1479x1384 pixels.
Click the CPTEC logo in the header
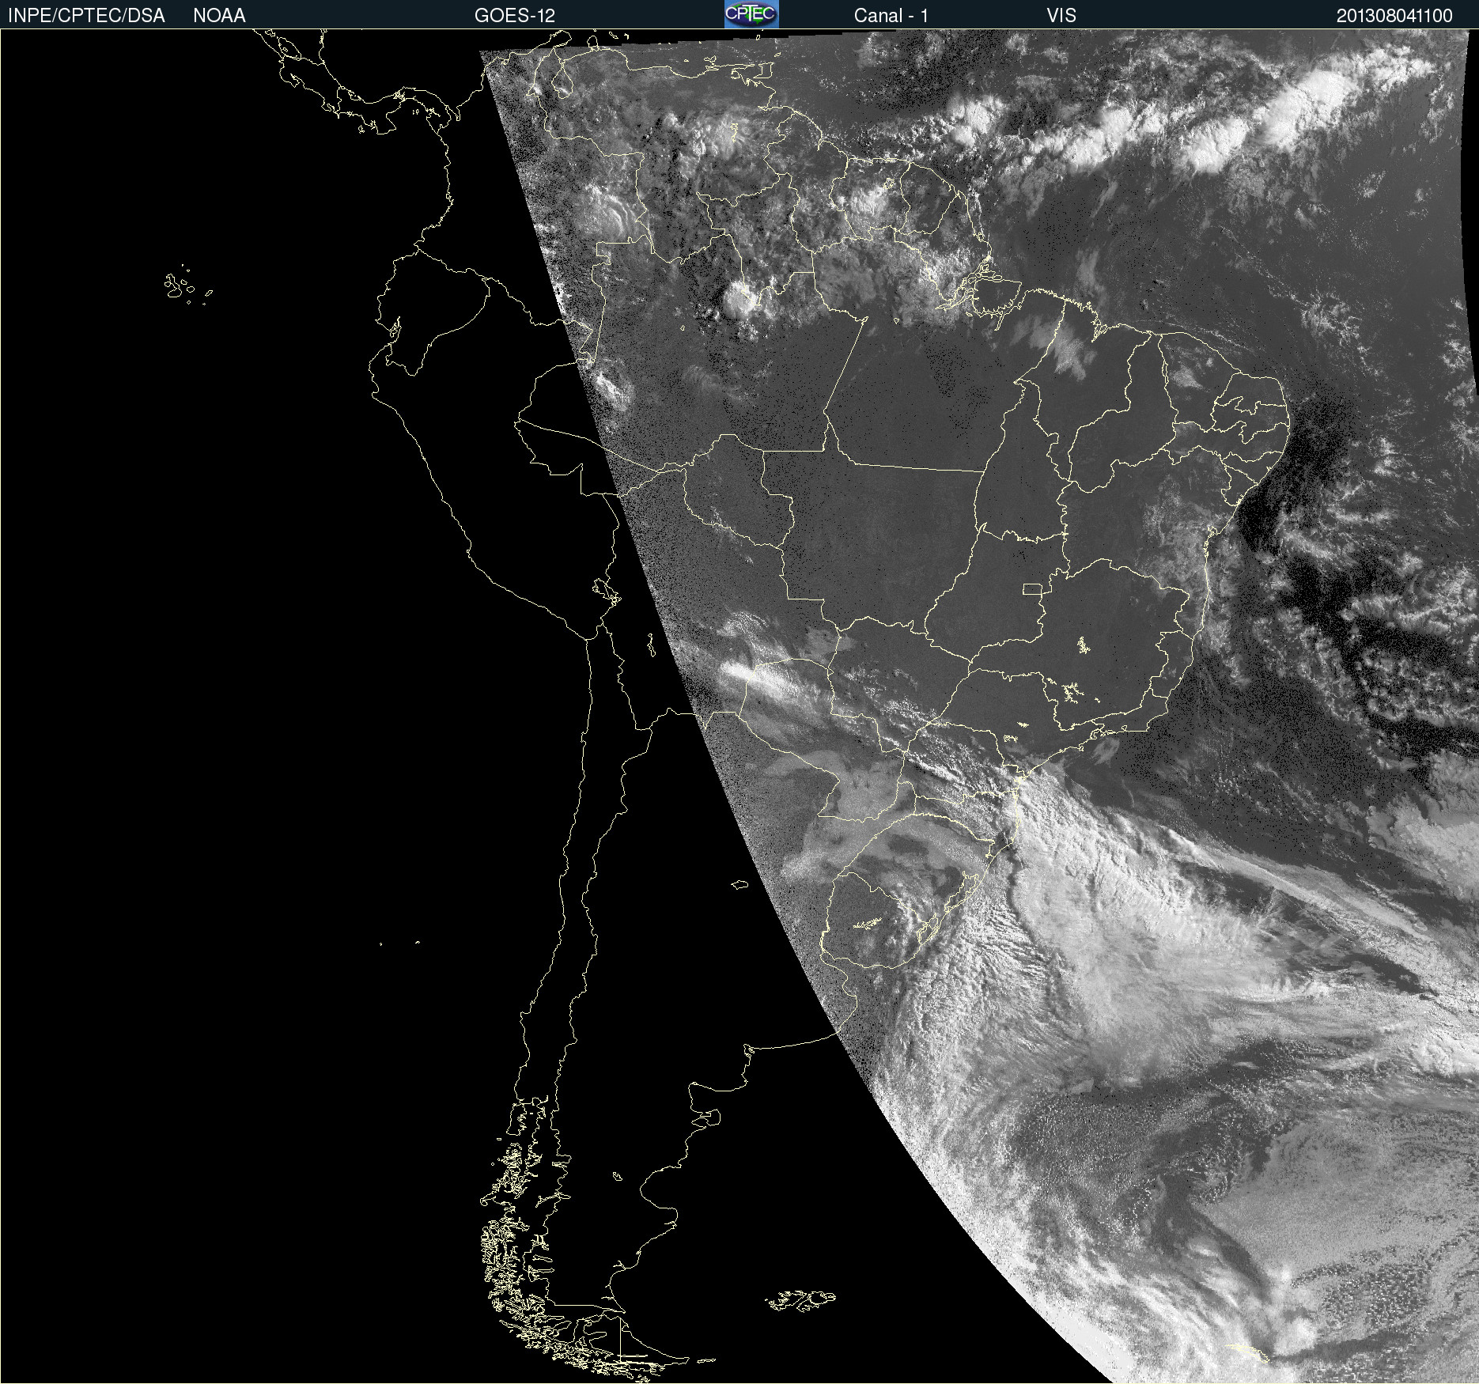pyautogui.click(x=751, y=14)
